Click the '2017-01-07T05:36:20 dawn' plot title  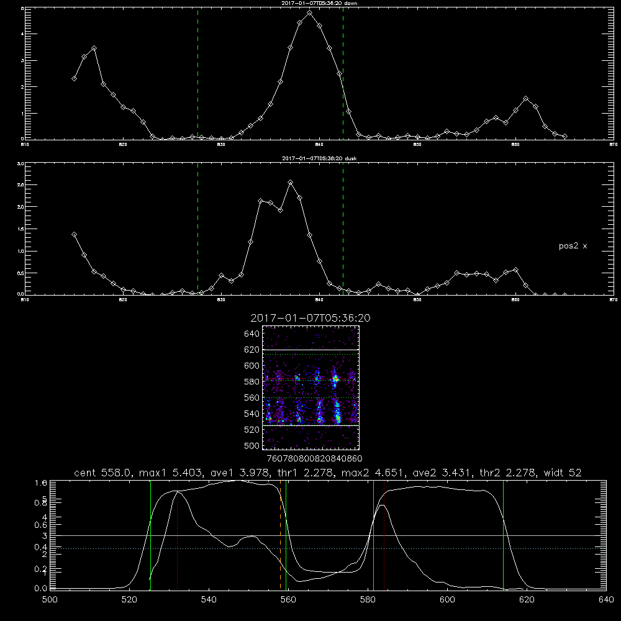pyautogui.click(x=319, y=3)
